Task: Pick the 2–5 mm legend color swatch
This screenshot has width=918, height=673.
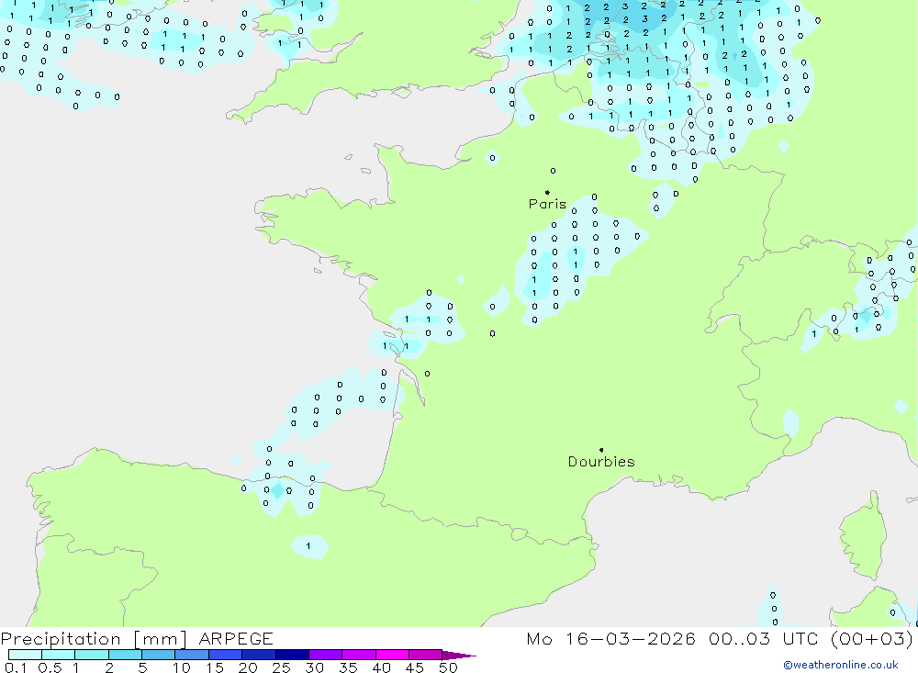Action: (125, 655)
